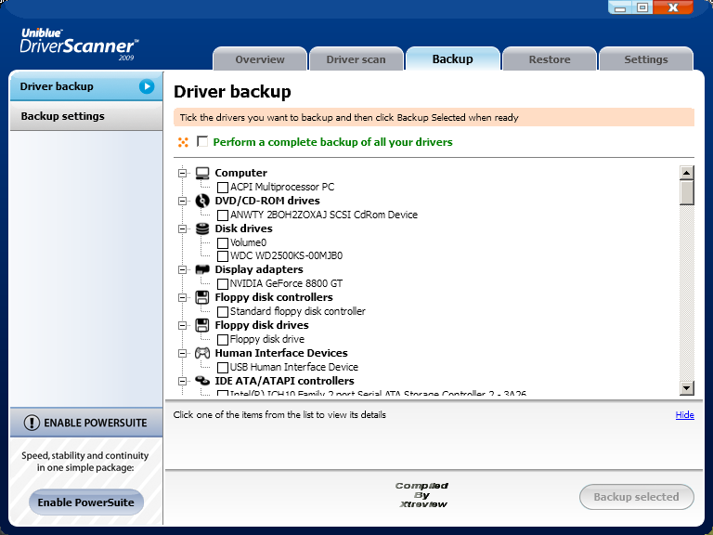
Task: Click the Hide link in details panel
Action: click(684, 415)
